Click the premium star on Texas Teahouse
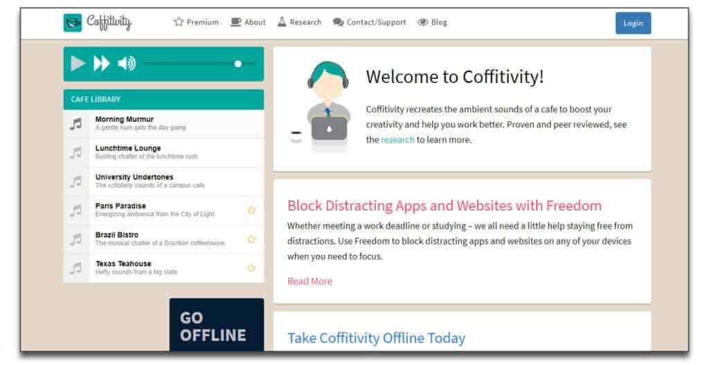709x365 pixels. coord(251,268)
